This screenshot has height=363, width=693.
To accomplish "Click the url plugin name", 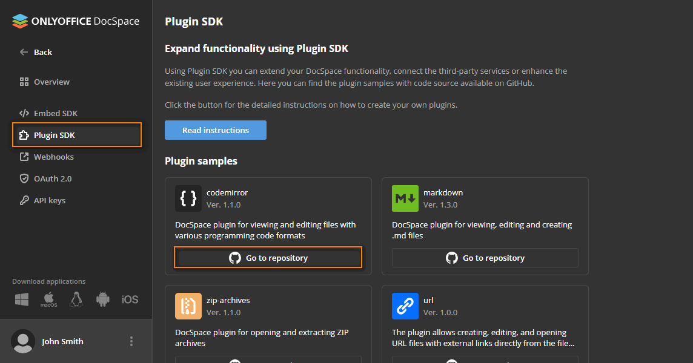I will (428, 300).
